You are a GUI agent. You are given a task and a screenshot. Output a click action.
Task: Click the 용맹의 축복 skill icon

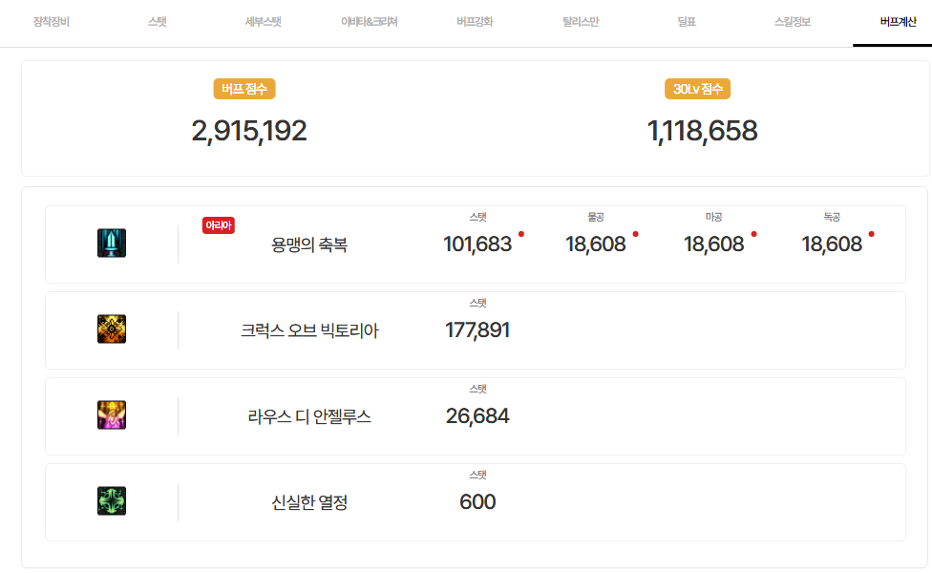tap(112, 244)
